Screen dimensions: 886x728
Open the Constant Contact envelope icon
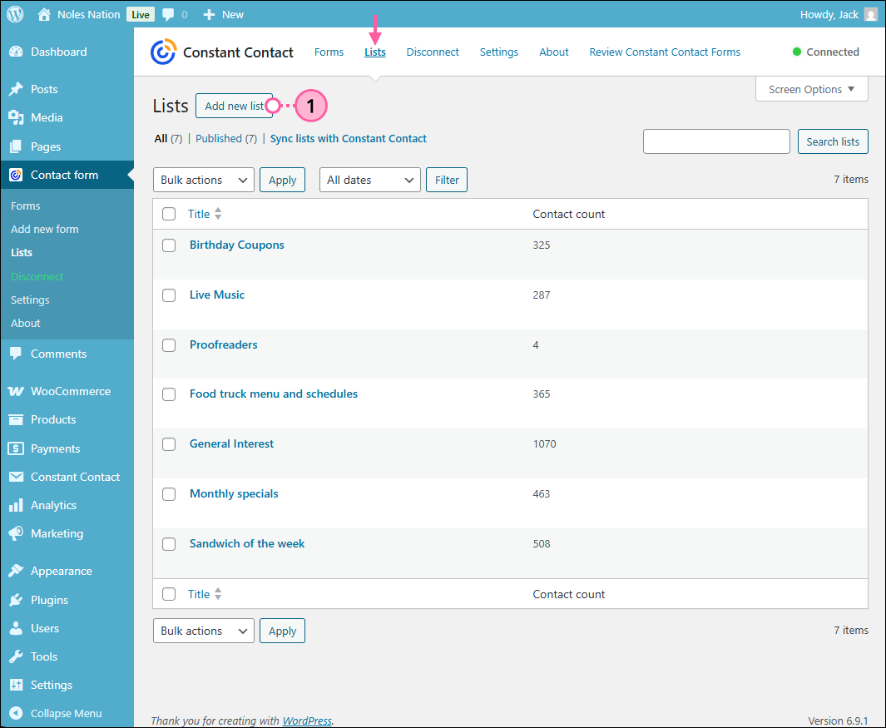point(19,477)
